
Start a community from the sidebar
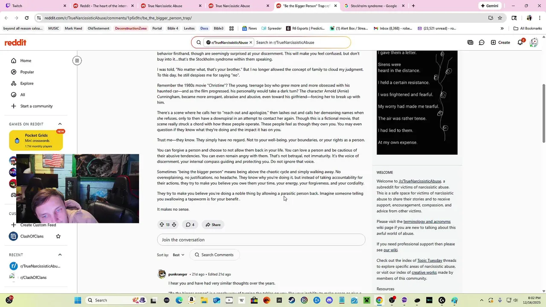[x=36, y=106]
